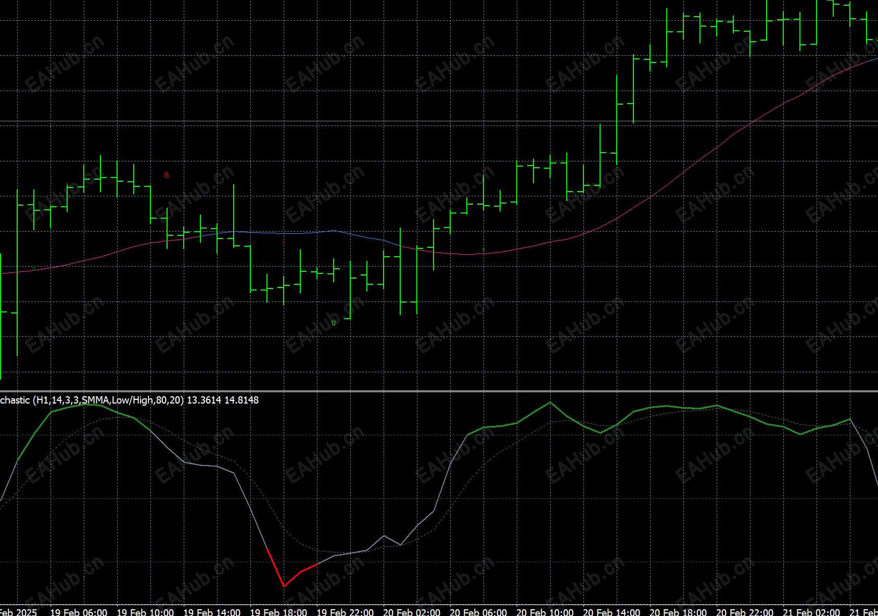Select the gray horizontal price level line
The width and height of the screenshot is (878, 616).
tap(439, 121)
